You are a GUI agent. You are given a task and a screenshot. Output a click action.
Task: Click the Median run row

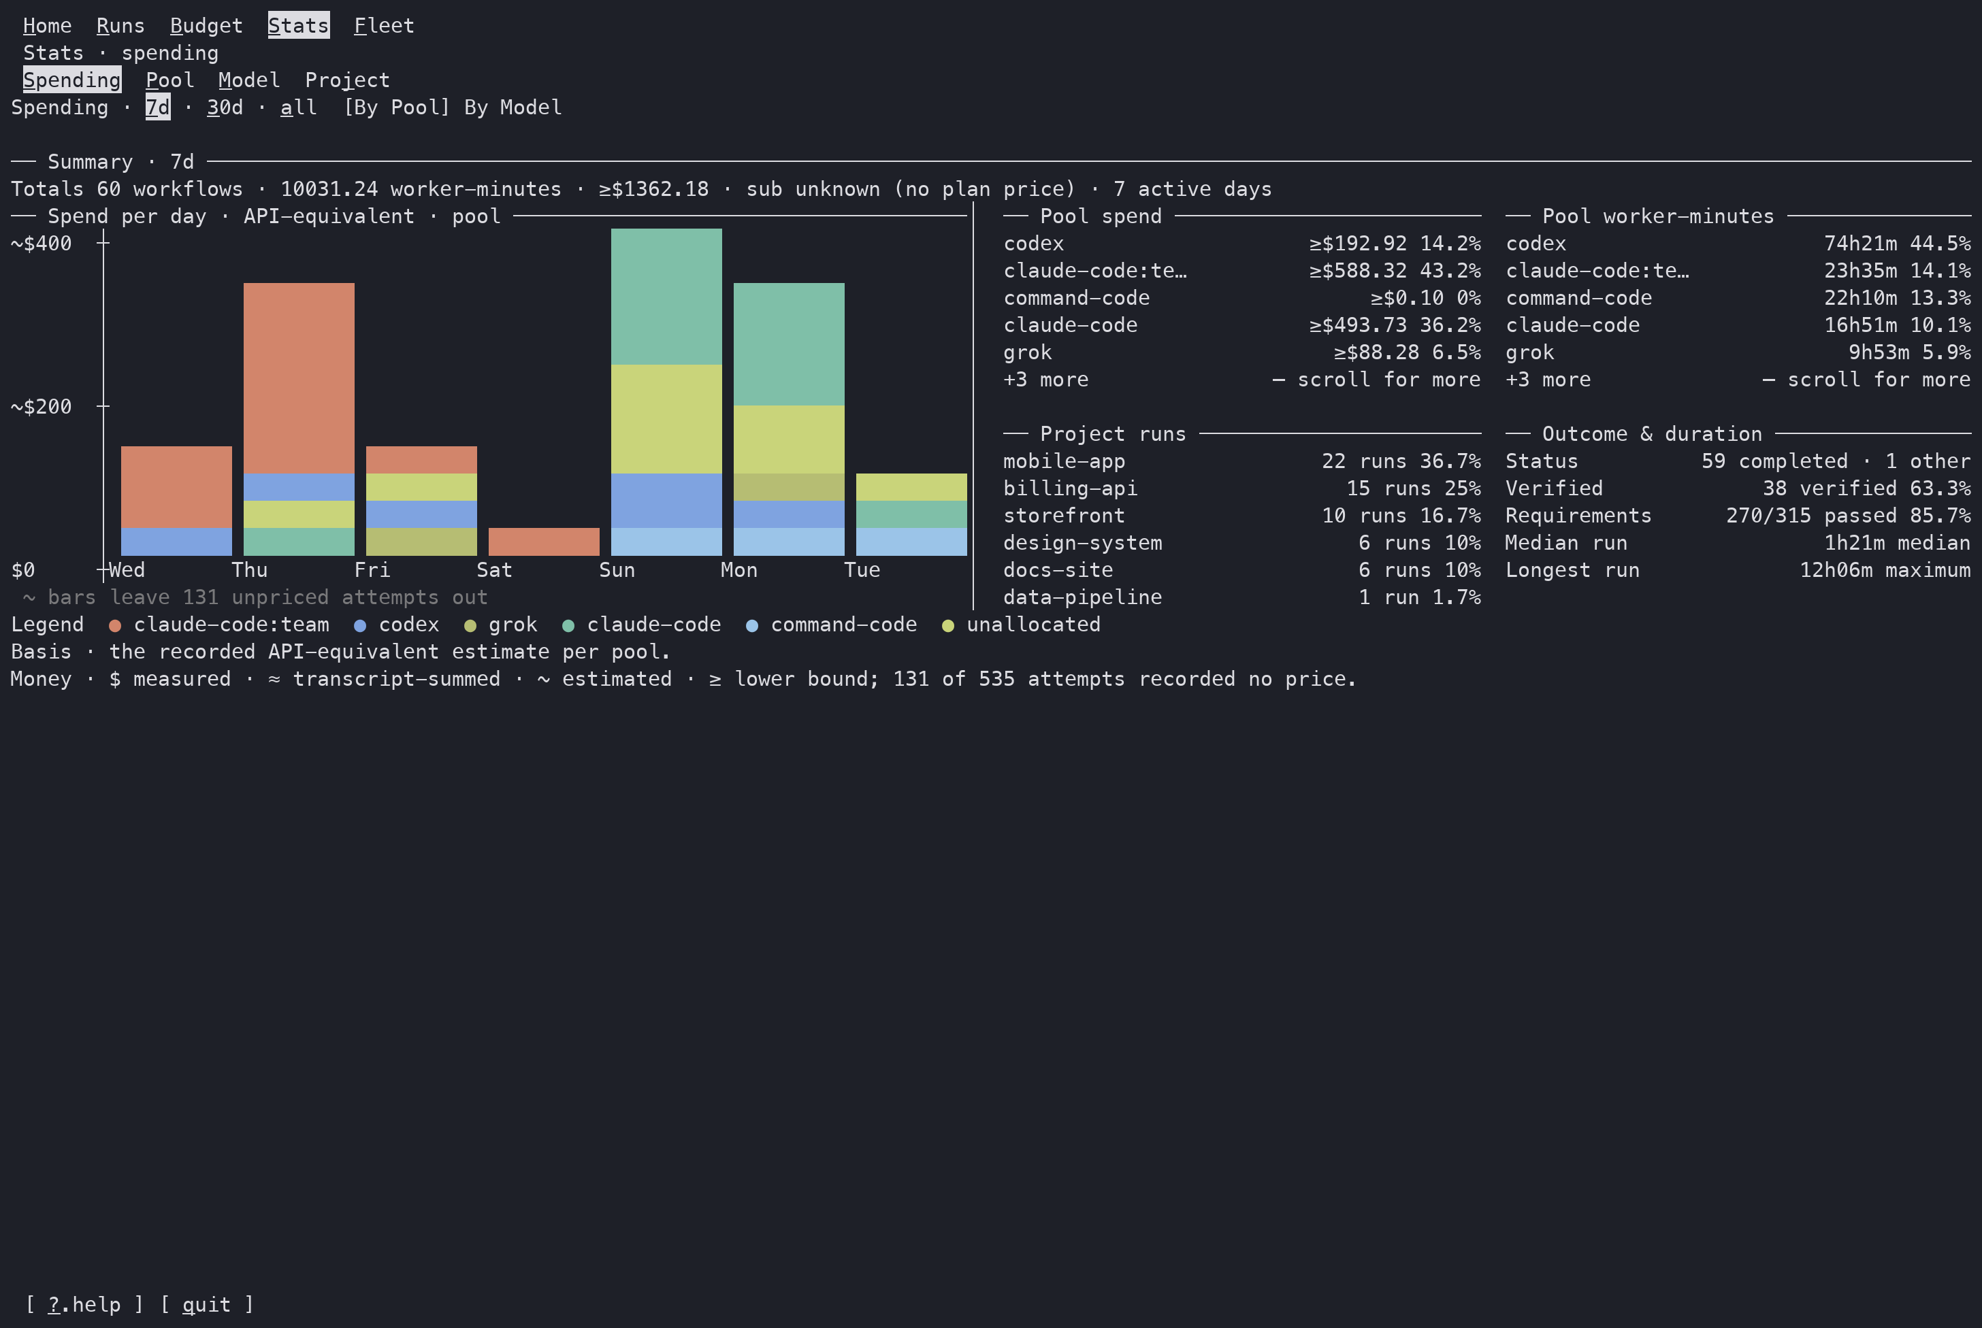(x=1738, y=543)
